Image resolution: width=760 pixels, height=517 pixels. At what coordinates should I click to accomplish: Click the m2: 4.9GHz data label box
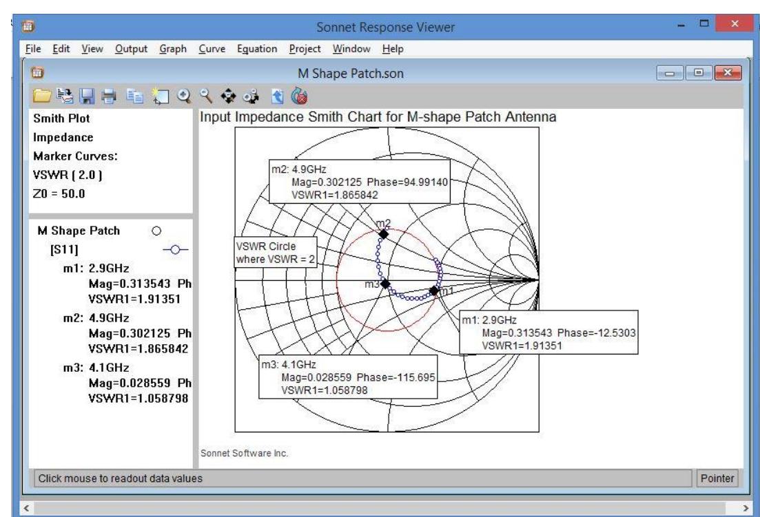coord(359,182)
